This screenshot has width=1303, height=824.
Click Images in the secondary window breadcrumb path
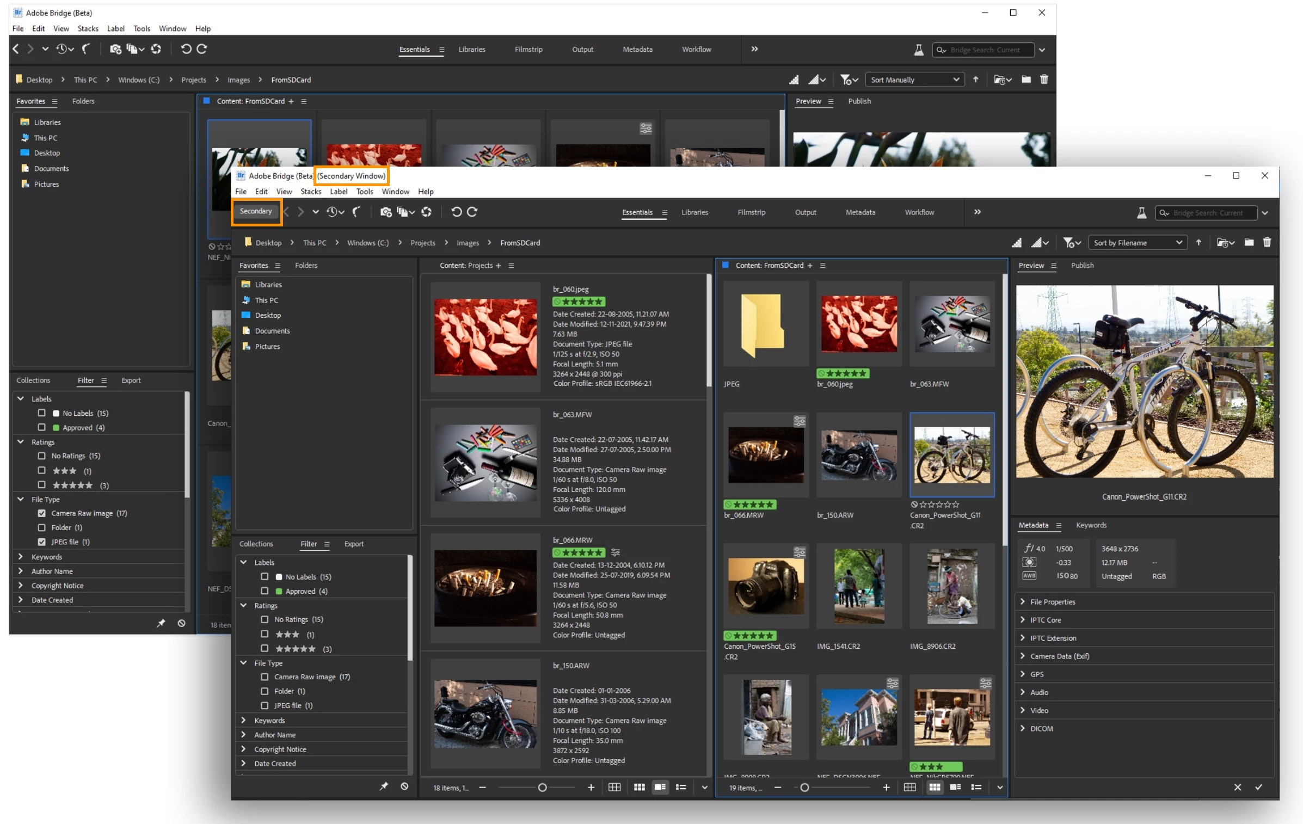pyautogui.click(x=467, y=243)
